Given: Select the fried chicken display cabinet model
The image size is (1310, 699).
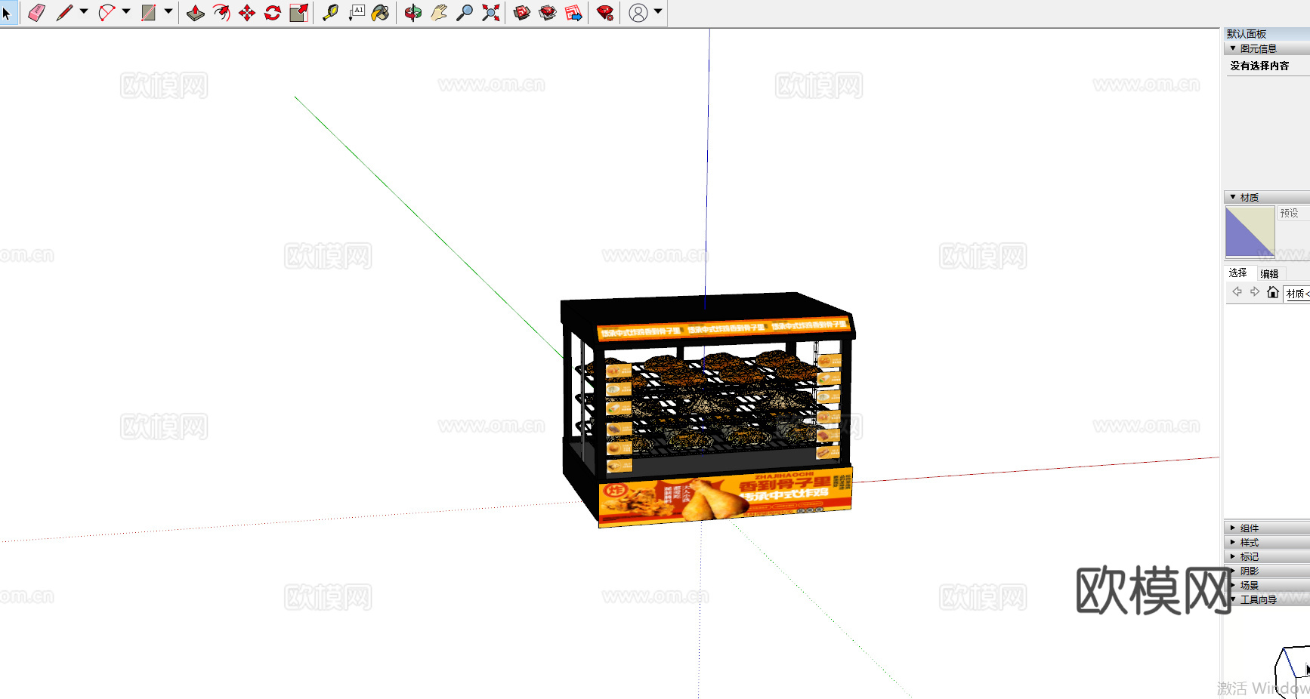Looking at the screenshot, I should (x=707, y=410).
